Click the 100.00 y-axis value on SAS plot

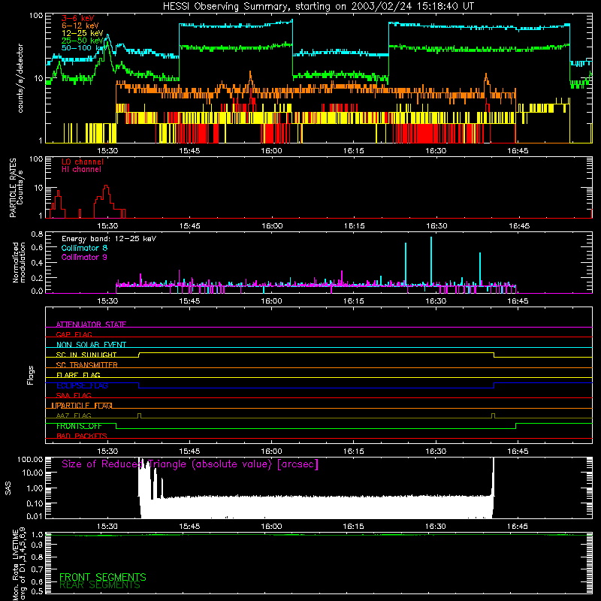tap(30, 459)
